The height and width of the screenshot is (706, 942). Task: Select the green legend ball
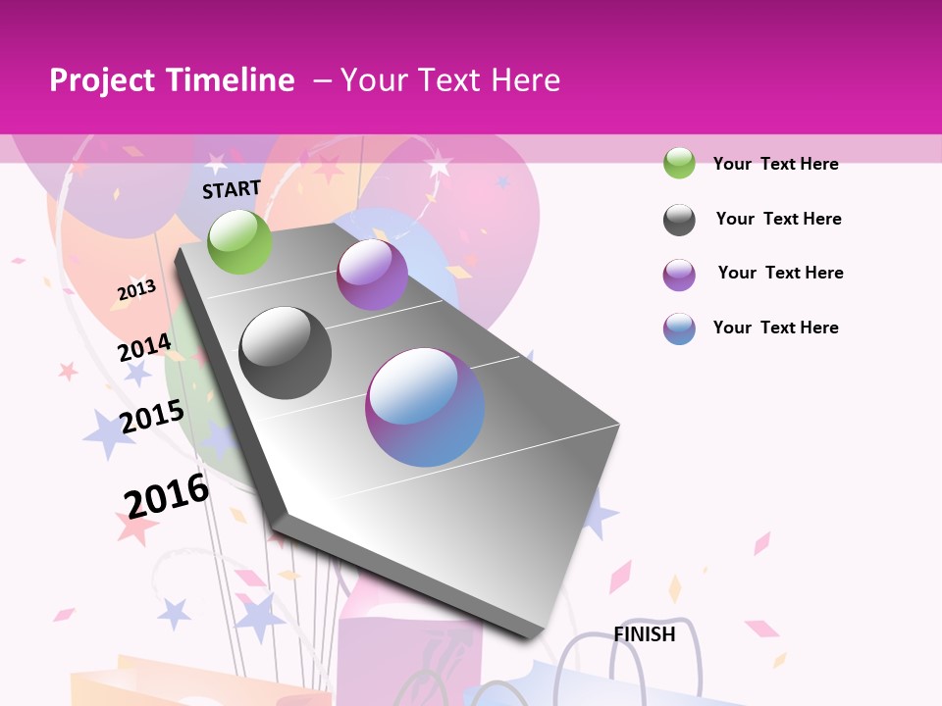[679, 163]
